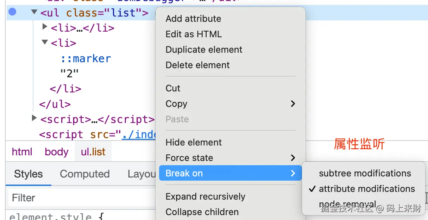Choose Hide element
Screen dimensions: 428x220
[x=194, y=142]
